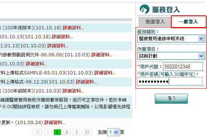Go to the next page arrow icon

[x=76, y=132]
